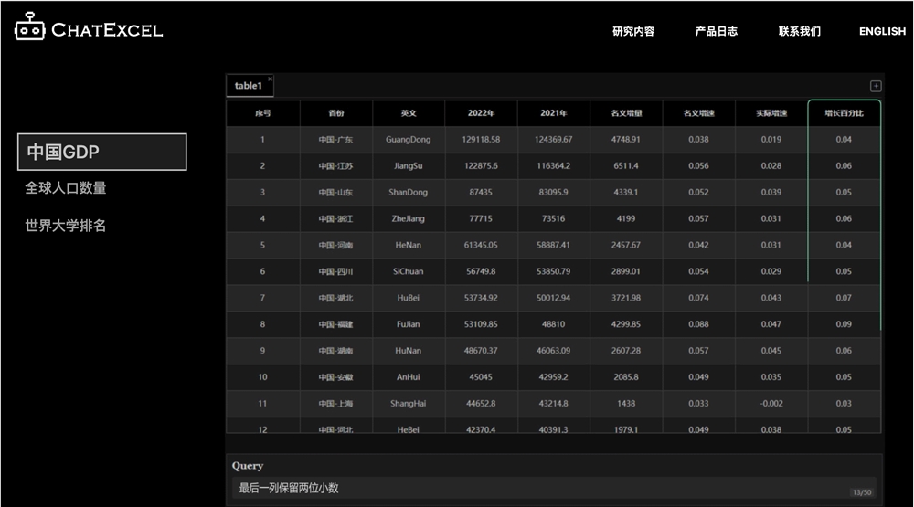The height and width of the screenshot is (507, 914).
Task: Go to 联系我们 in navigation
Action: [x=799, y=31]
